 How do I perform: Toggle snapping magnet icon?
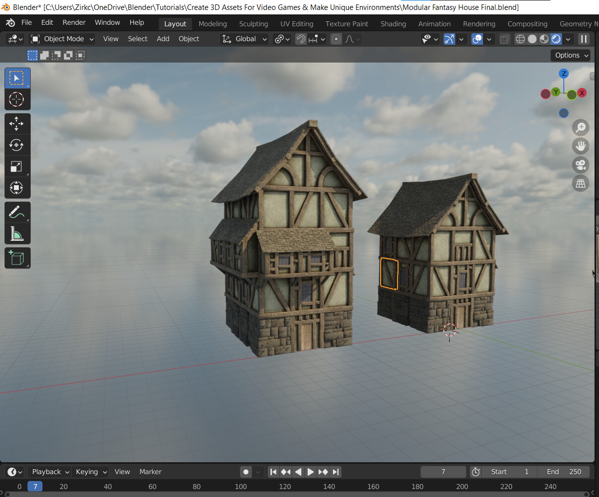(301, 39)
